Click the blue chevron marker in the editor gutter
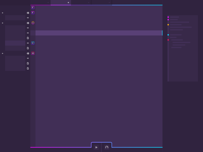Screen dimensions: 203x152 (x=33, y=43)
